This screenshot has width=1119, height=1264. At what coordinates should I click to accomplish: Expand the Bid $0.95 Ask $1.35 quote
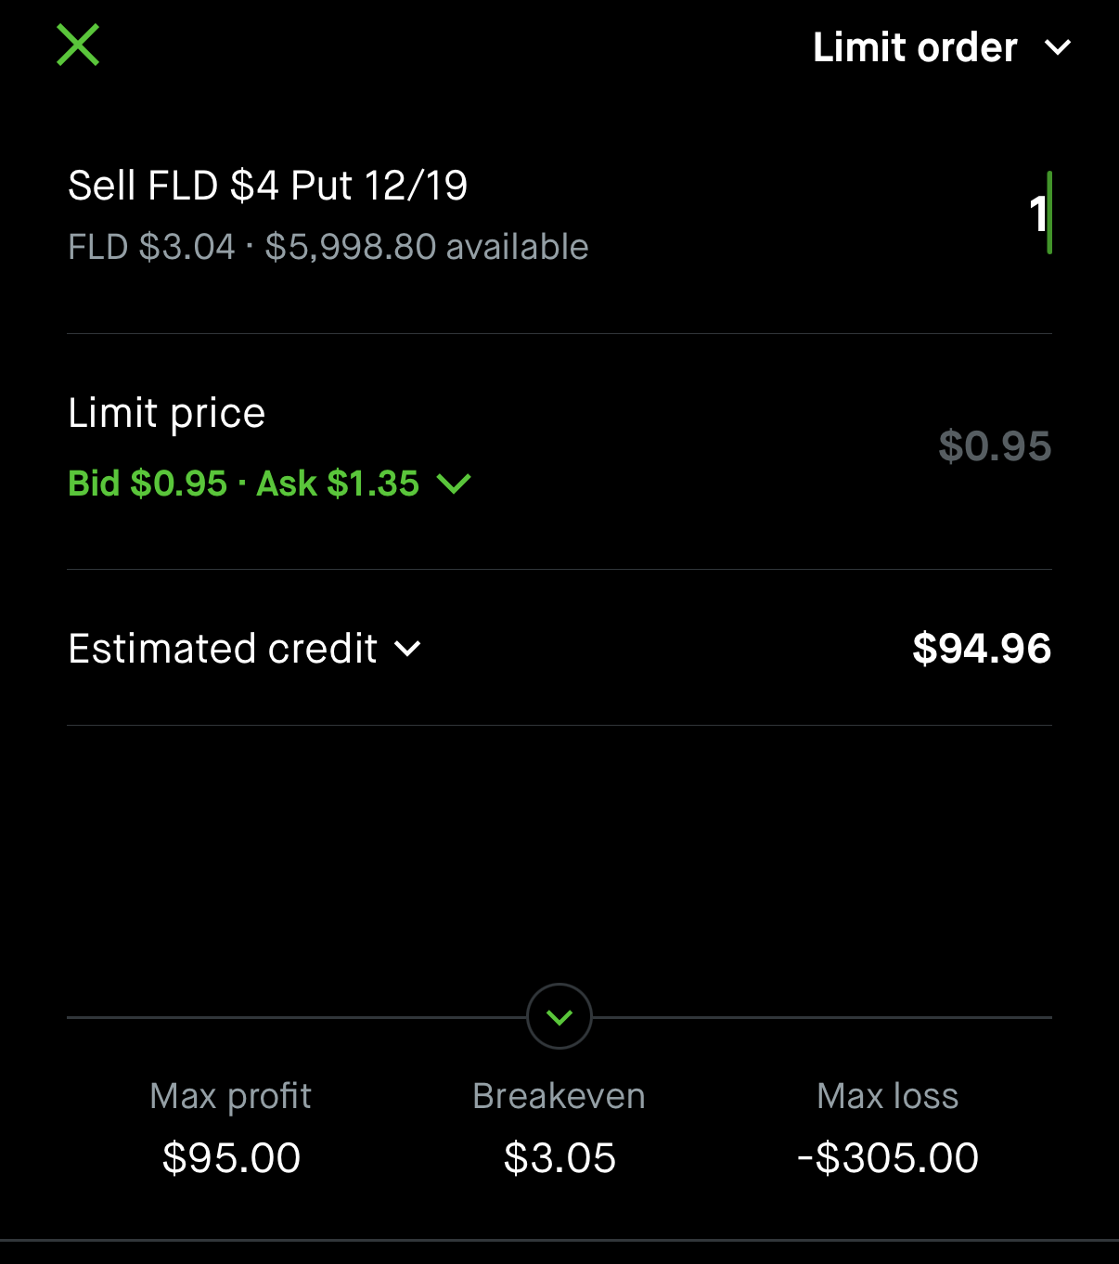pyautogui.click(x=243, y=484)
